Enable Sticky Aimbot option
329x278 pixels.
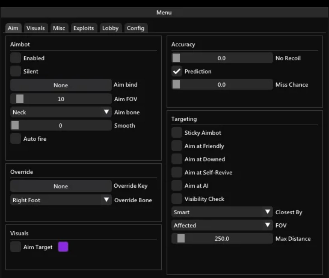(x=177, y=133)
